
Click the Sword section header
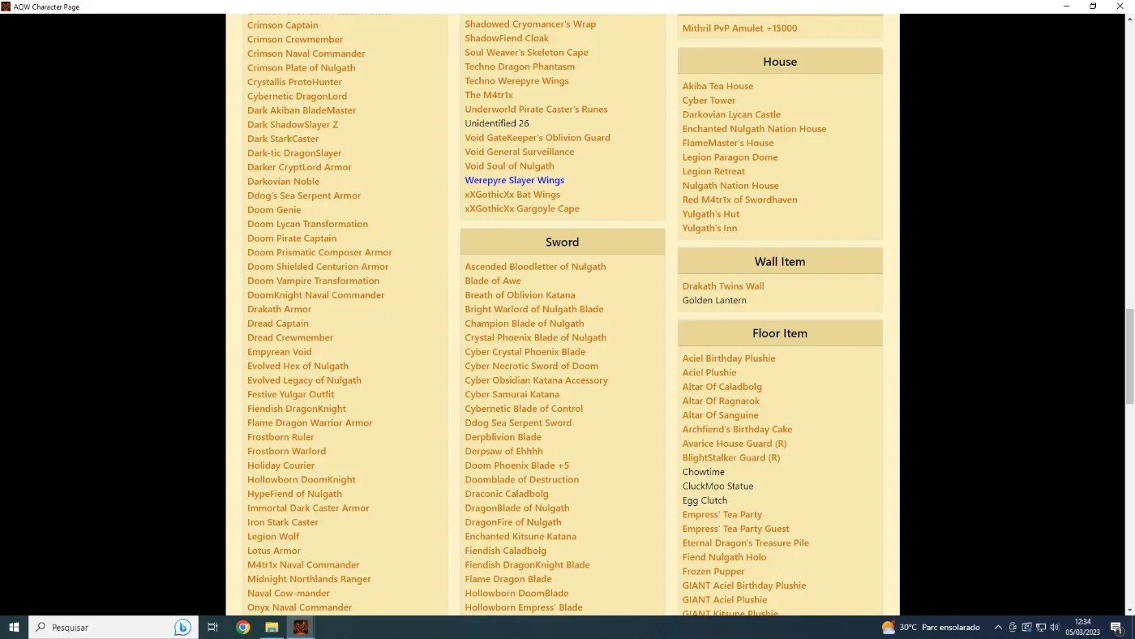pos(563,242)
